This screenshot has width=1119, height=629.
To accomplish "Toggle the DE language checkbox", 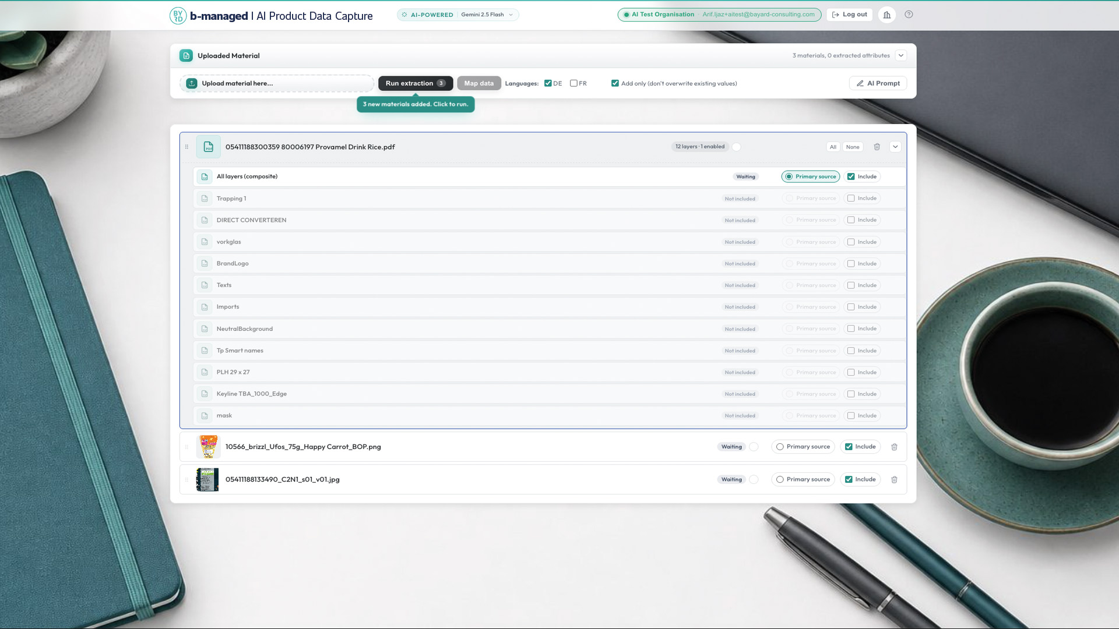I will (x=548, y=83).
